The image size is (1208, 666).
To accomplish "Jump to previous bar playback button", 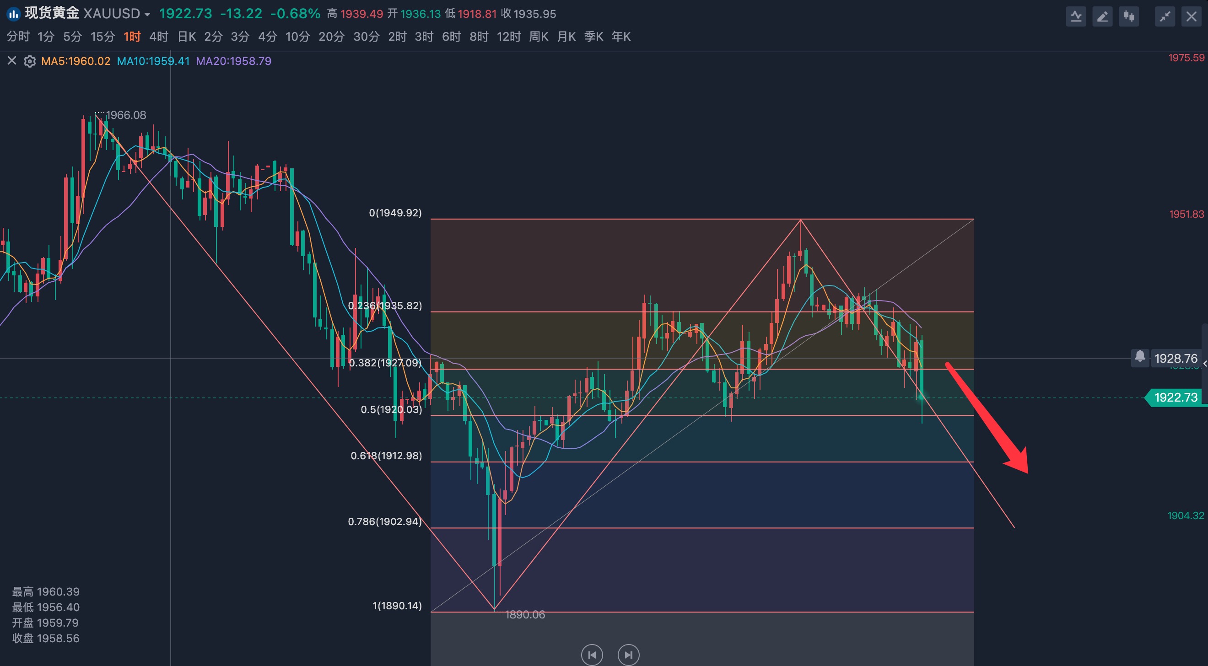I will click(x=592, y=654).
